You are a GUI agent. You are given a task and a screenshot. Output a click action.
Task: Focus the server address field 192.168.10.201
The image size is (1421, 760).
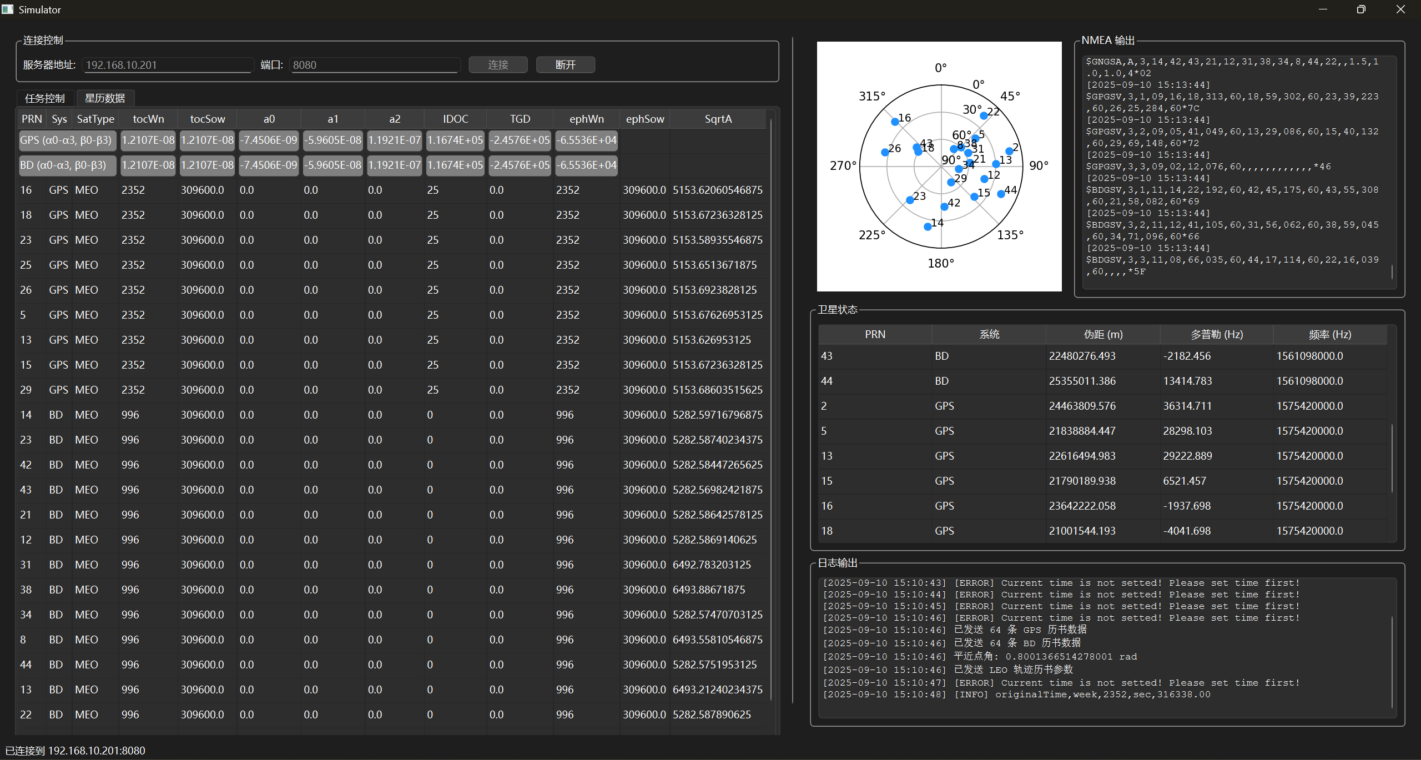(168, 65)
